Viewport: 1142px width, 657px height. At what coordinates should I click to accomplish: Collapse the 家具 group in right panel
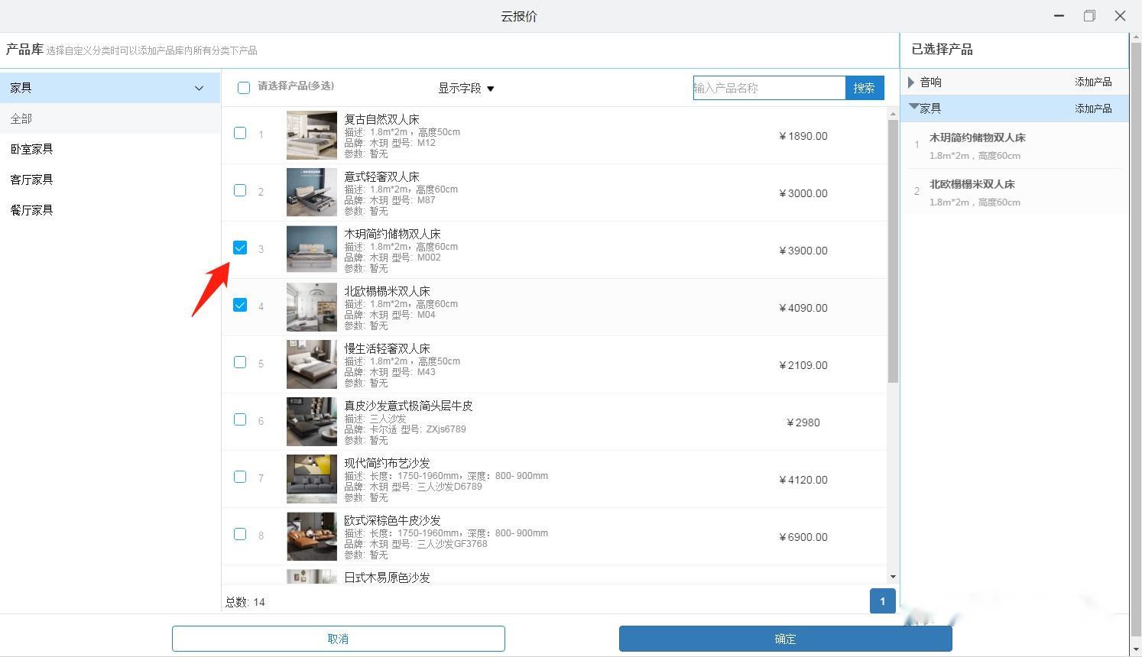(x=914, y=108)
